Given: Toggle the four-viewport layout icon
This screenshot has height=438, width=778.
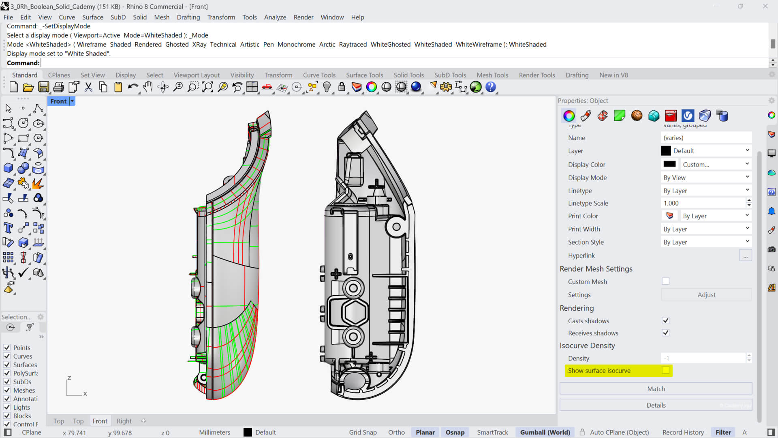Looking at the screenshot, I should (252, 87).
